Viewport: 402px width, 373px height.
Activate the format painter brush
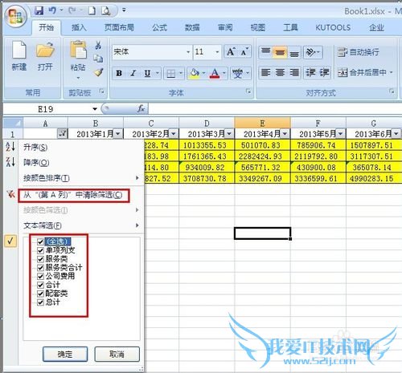pyautogui.click(x=98, y=72)
